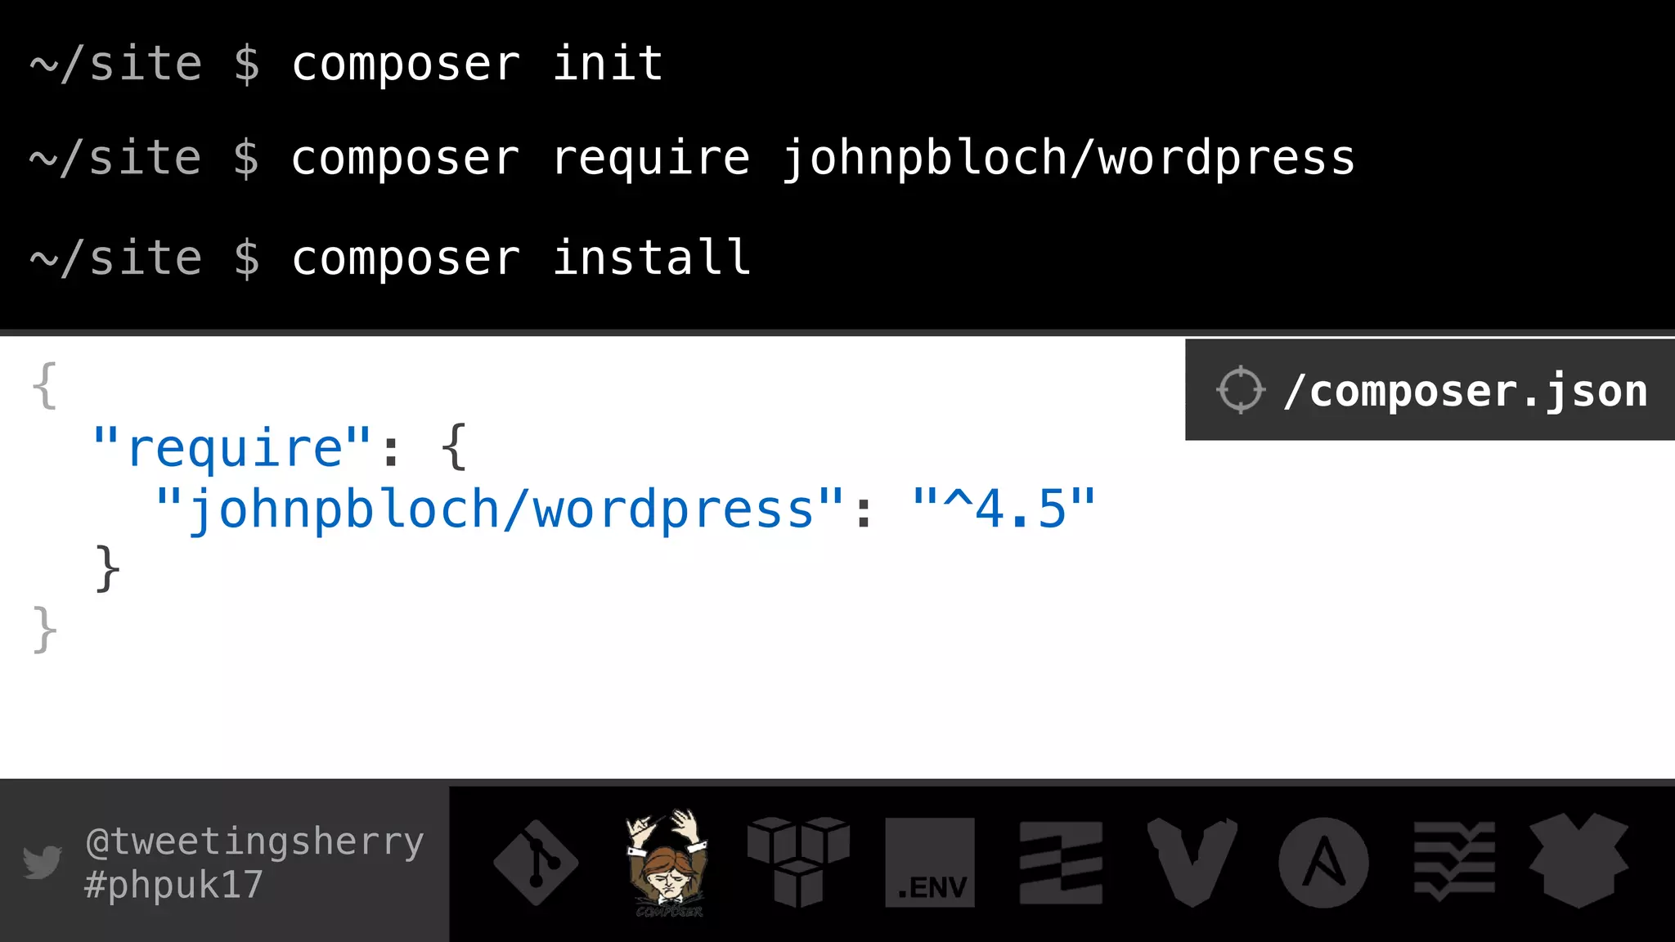
Task: Select the composer require johnpbloch/wordpress command
Action: pos(823,159)
